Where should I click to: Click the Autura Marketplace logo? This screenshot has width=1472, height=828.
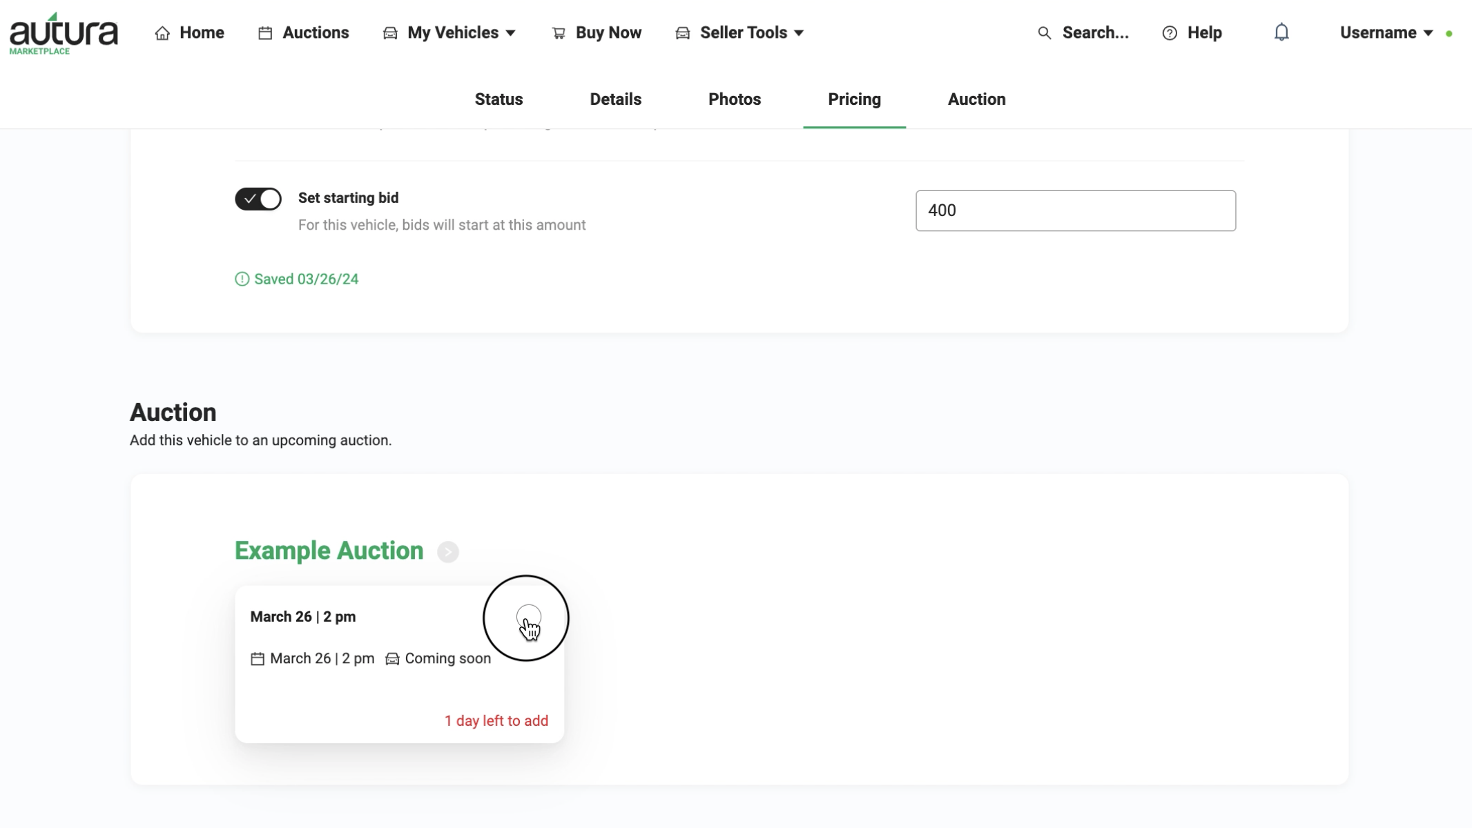(64, 33)
